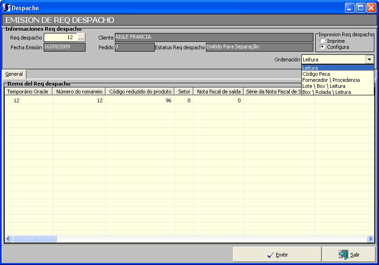
Task: Collapse the Ordenación dropdown arrow
Action: (369, 60)
